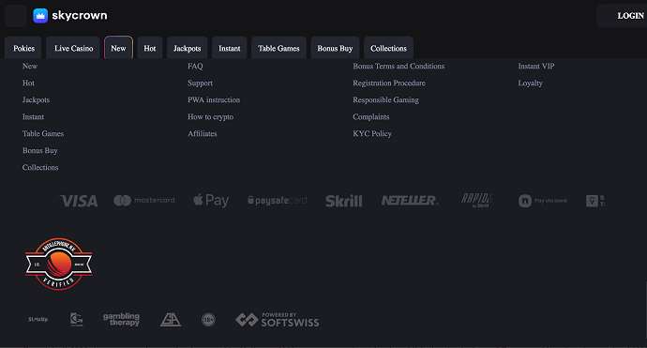Click the Mastercard payment logo
This screenshot has height=348, width=647.
[144, 201]
